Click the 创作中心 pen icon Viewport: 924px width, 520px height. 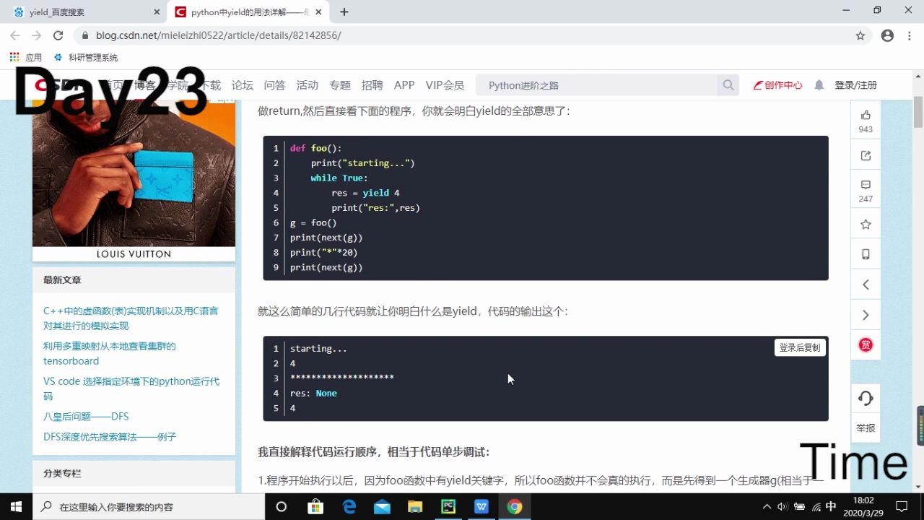777,84
